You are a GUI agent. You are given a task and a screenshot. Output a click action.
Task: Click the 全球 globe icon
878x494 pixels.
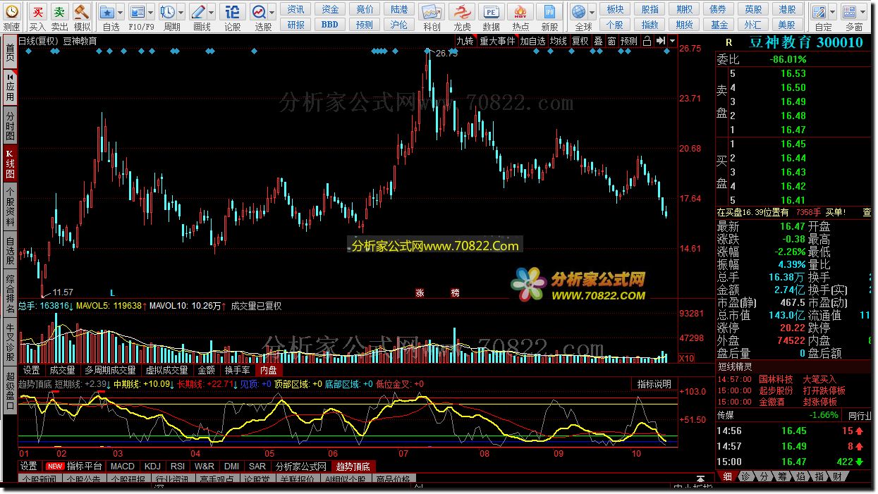pyautogui.click(x=579, y=12)
